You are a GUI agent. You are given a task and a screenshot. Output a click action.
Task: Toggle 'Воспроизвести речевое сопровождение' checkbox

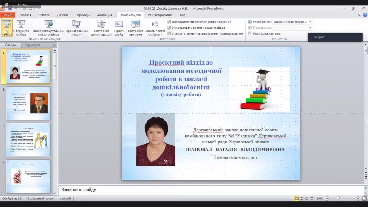(x=169, y=22)
